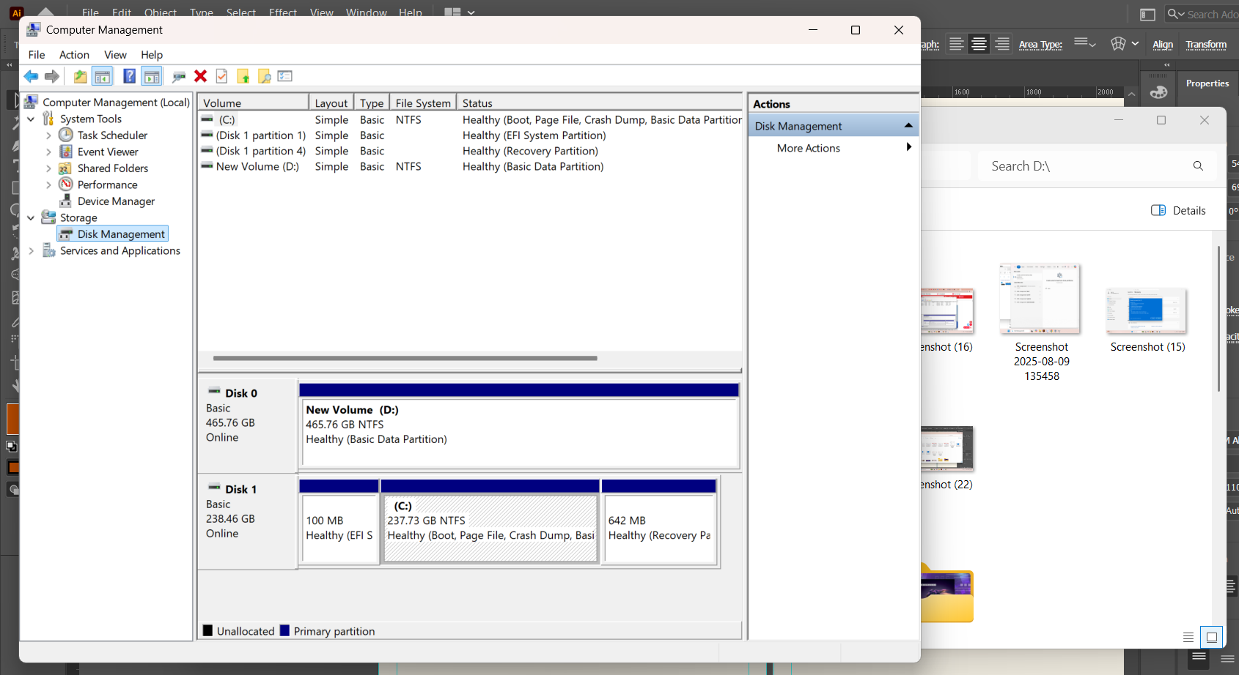Expand the More Actions submenu arrow
1239x675 pixels.
point(908,148)
